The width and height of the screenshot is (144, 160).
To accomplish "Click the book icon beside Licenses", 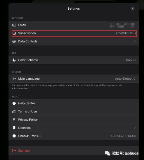I will pos(14,128).
